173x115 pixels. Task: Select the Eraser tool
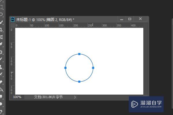click(x=1, y=82)
